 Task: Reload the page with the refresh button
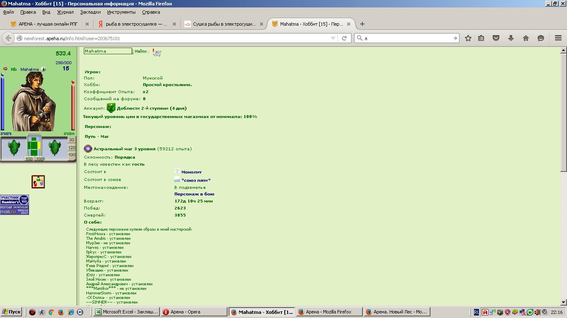click(x=344, y=38)
